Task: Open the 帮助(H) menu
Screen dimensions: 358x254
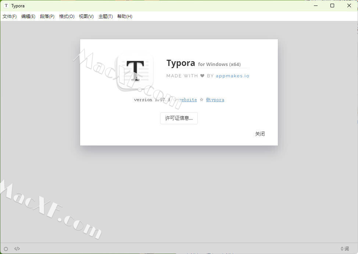Action: click(125, 16)
